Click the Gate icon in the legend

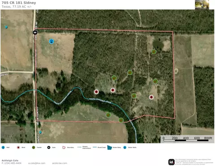point(49,147)
